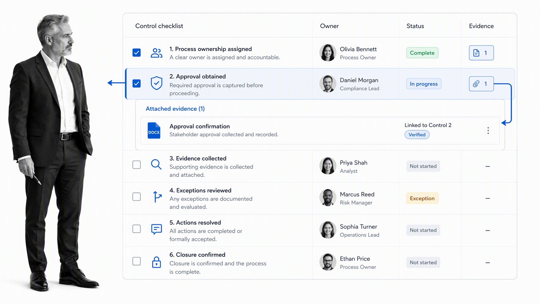Open the DOCX file icon for Approval confirmation
The image size is (540, 304).
click(x=154, y=130)
